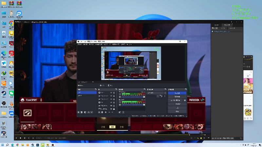
Task: Move selected source up in OBS Sources panel
Action: (109, 112)
